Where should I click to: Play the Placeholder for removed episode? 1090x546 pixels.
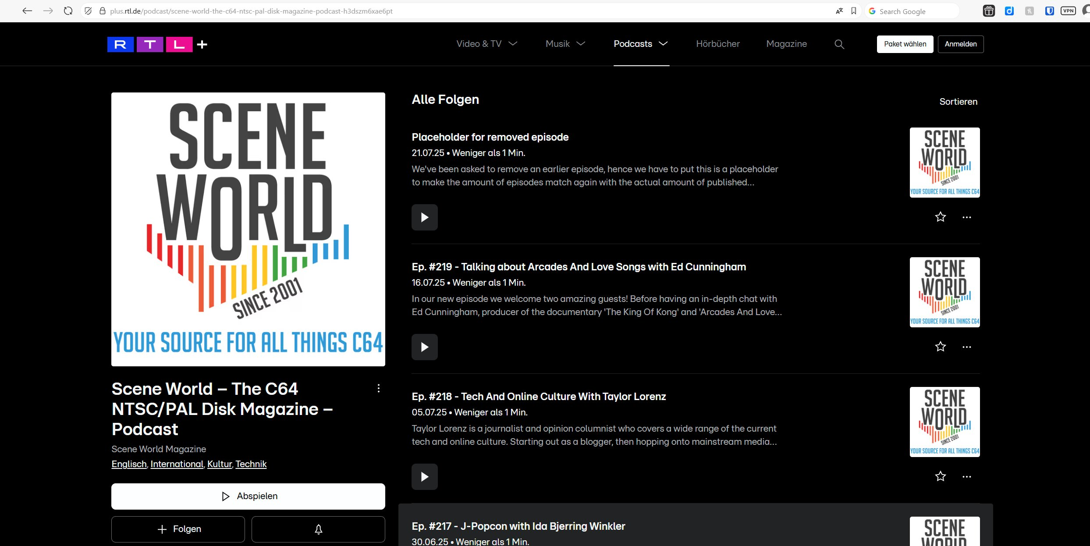[424, 217]
